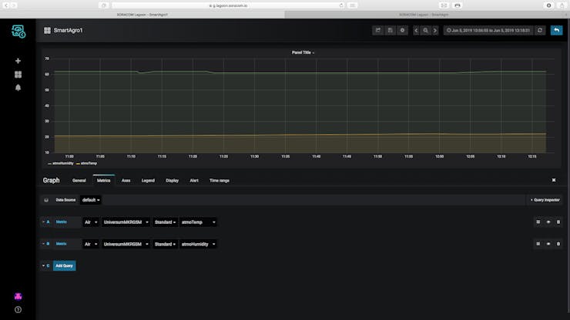Switch to the Legend tab
The height and width of the screenshot is (320, 570).
[x=148, y=180]
